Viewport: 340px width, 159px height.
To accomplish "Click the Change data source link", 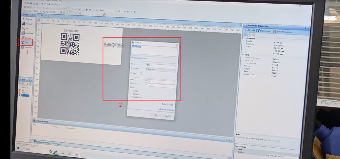I will point(140,58).
